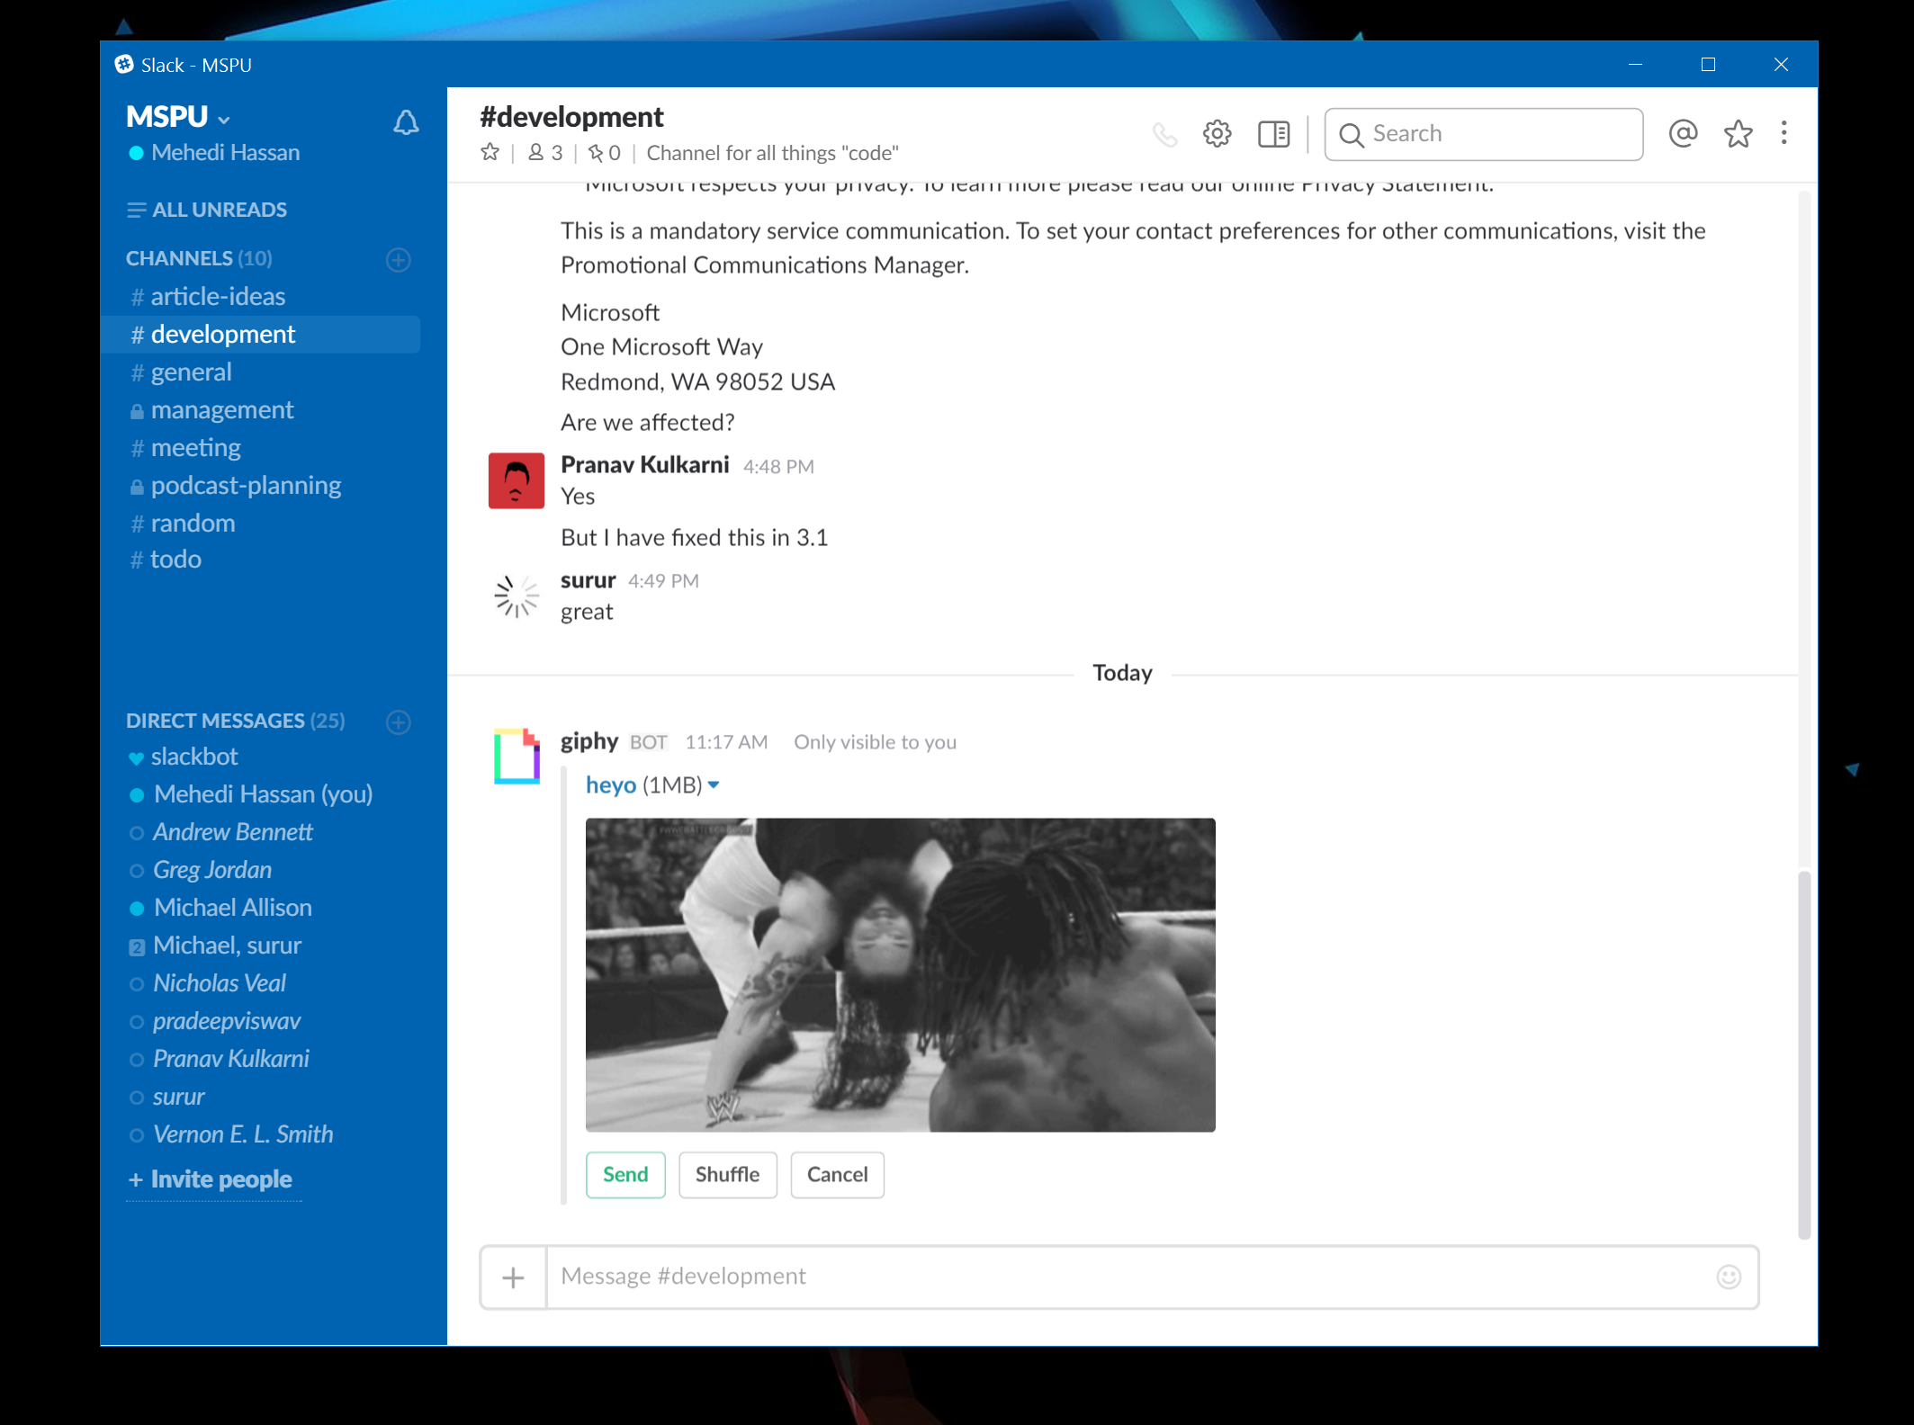Click the Message #development input field
The width and height of the screenshot is (1914, 1425).
coord(1124,1276)
